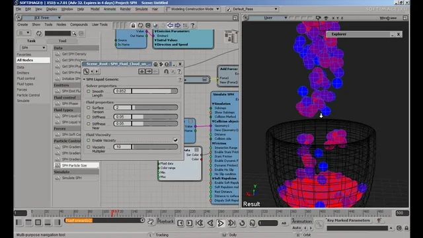Click the lock icon at bottom right
This screenshot has height=238, width=423.
click(x=406, y=228)
